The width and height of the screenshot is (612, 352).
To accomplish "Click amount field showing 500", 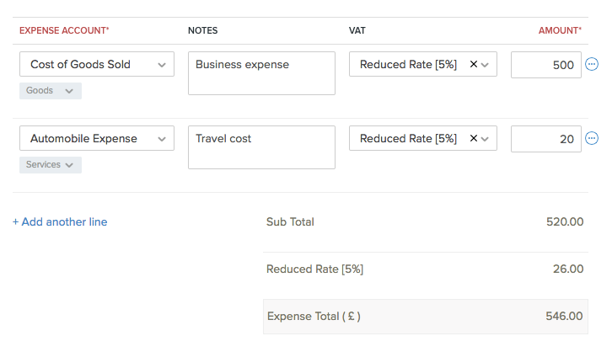I will tap(545, 65).
